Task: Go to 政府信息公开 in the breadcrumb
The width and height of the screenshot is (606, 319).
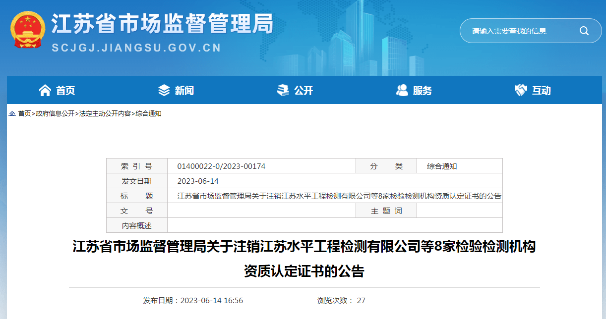Action: (x=55, y=113)
